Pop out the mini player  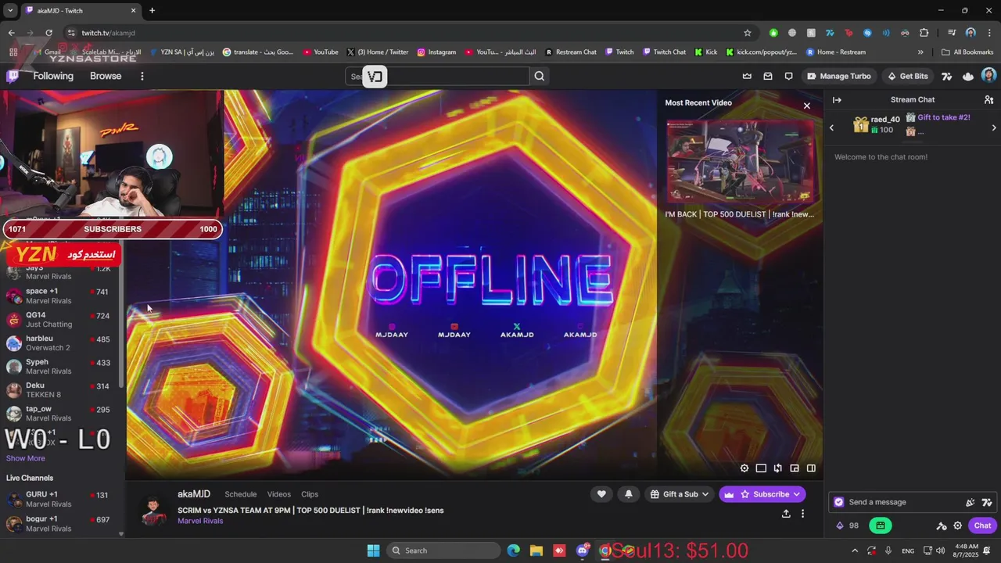795,468
